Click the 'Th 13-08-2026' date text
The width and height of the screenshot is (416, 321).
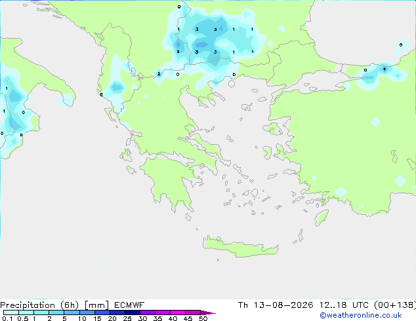(276, 305)
